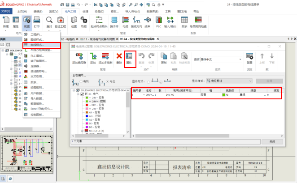
Task: Click the schematic preview thumbnail
Action: 27,153
